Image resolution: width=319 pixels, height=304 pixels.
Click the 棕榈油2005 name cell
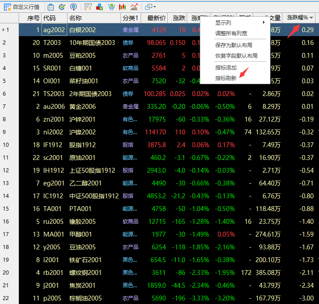pos(86,298)
